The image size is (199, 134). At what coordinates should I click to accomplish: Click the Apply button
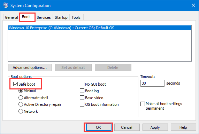coord(155,127)
